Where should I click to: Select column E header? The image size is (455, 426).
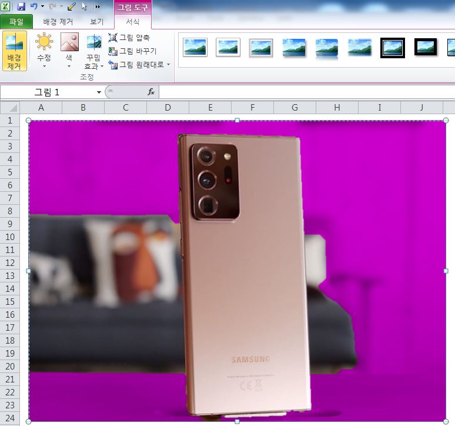pyautogui.click(x=210, y=108)
